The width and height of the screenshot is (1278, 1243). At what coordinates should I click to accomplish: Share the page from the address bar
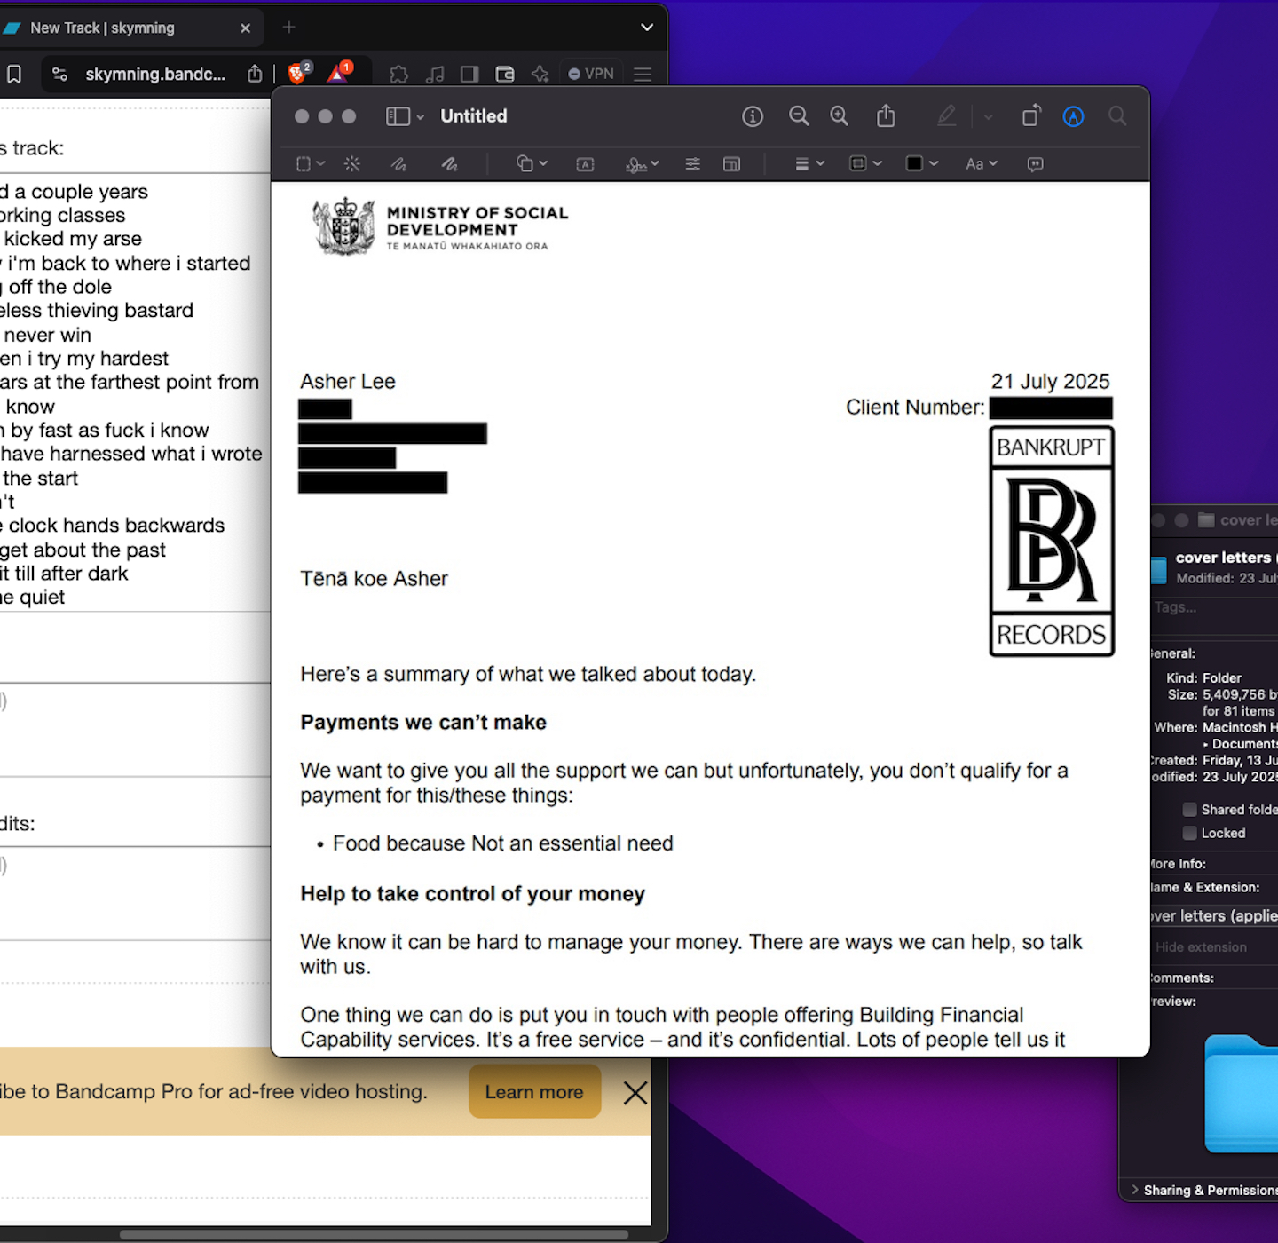[x=255, y=75]
